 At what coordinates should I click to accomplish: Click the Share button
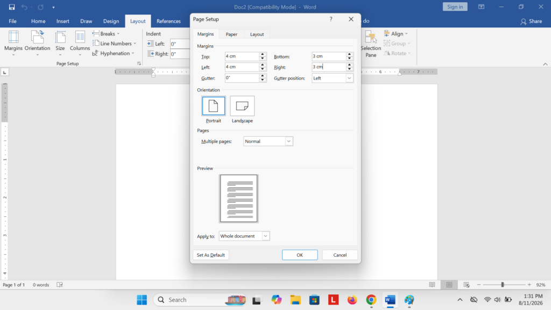[x=531, y=21]
